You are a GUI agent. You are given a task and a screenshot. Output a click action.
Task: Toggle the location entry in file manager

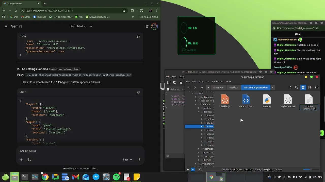point(290,87)
